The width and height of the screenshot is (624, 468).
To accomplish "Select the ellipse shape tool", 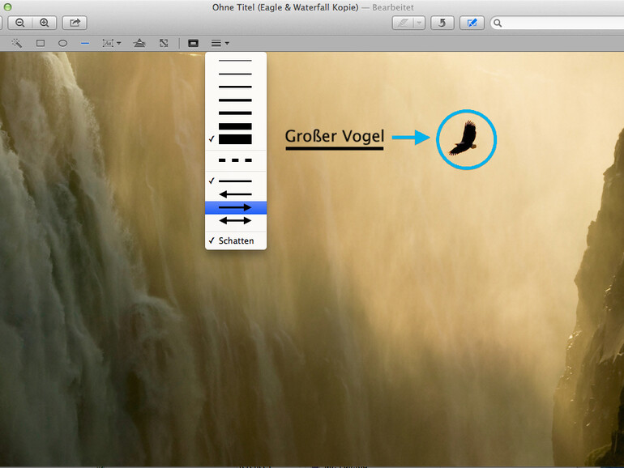I will pos(63,43).
